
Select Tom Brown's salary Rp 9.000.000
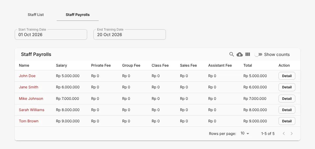click(x=68, y=121)
